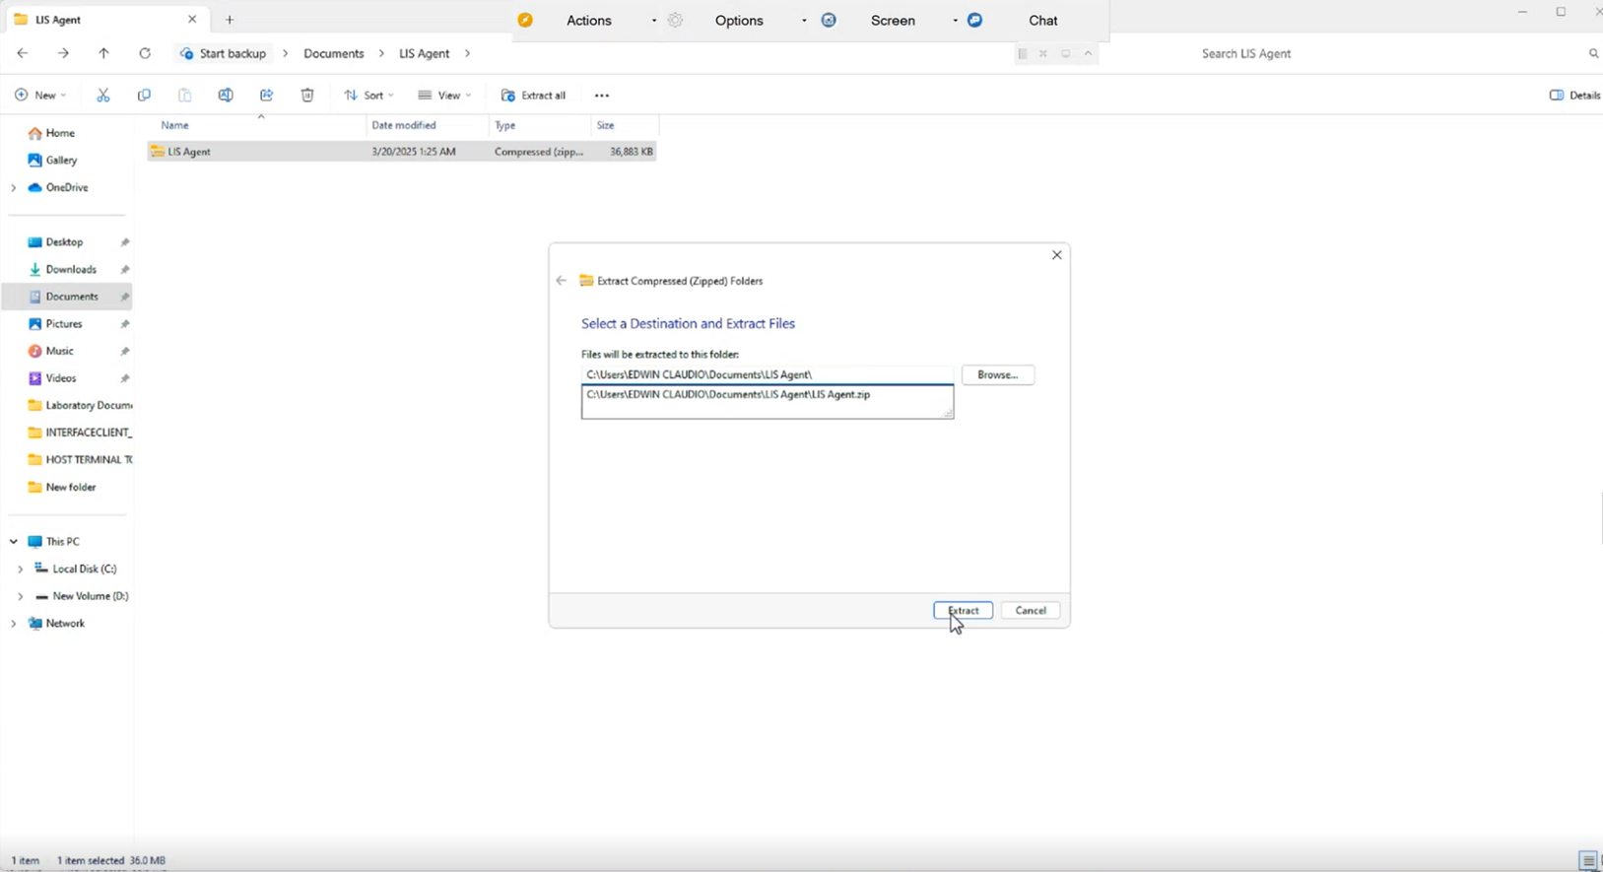
Task: Open the Options dropdown arrow in remote toolbar
Action: [x=804, y=21]
